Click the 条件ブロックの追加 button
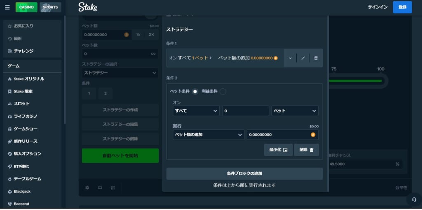Image resolution: width=422 pixels, height=210 pixels. (244, 173)
